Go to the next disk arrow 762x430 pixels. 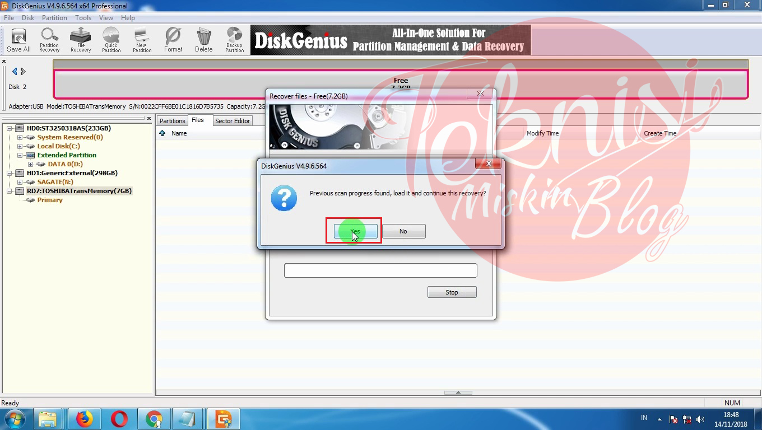(x=23, y=71)
